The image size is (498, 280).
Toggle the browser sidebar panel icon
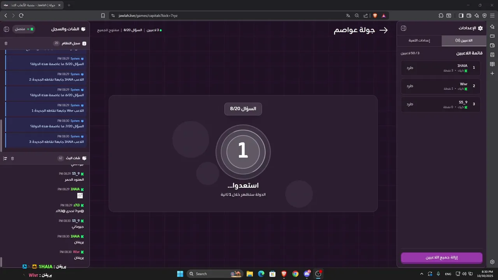tap(461, 16)
